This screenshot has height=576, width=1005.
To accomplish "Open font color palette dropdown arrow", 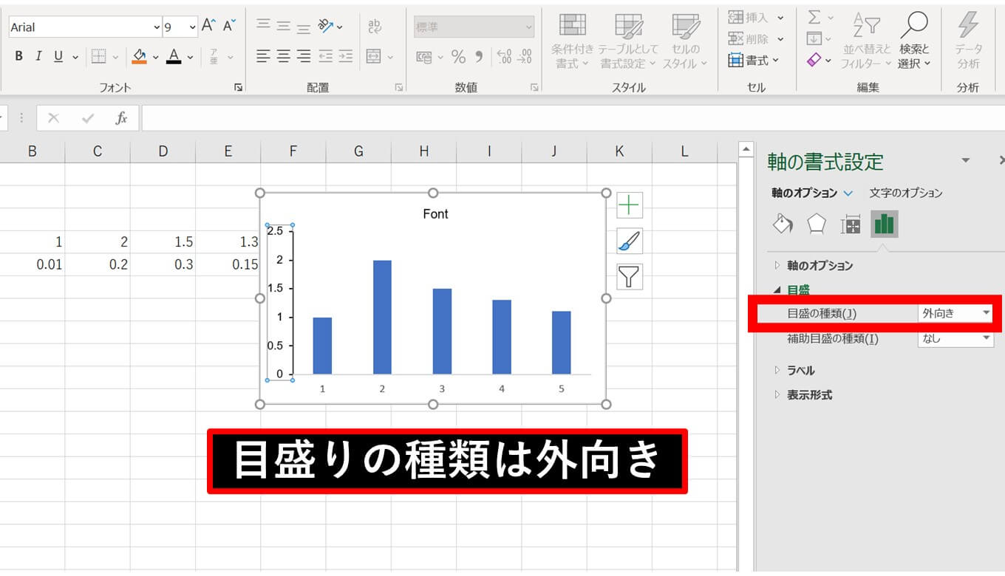I will click(x=190, y=57).
